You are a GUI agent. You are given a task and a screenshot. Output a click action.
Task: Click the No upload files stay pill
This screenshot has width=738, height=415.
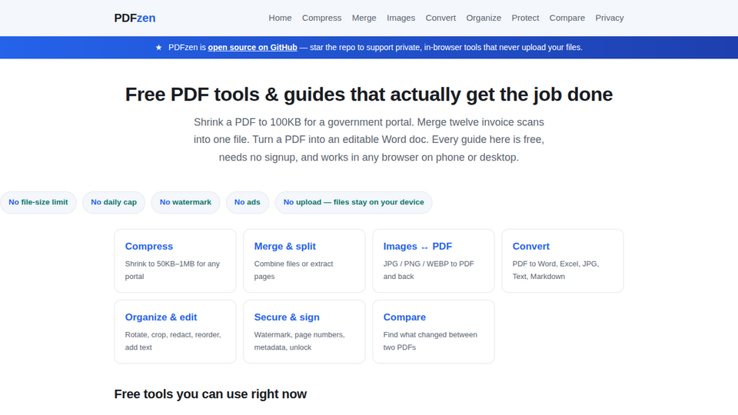354,202
